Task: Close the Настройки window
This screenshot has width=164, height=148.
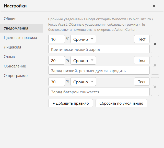Action: click(x=154, y=6)
